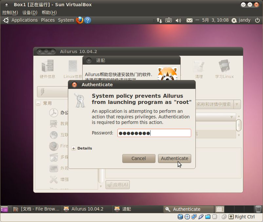Close the Authenticate dialog
Image resolution: width=263 pixels, height=222 pixels.
[74, 85]
